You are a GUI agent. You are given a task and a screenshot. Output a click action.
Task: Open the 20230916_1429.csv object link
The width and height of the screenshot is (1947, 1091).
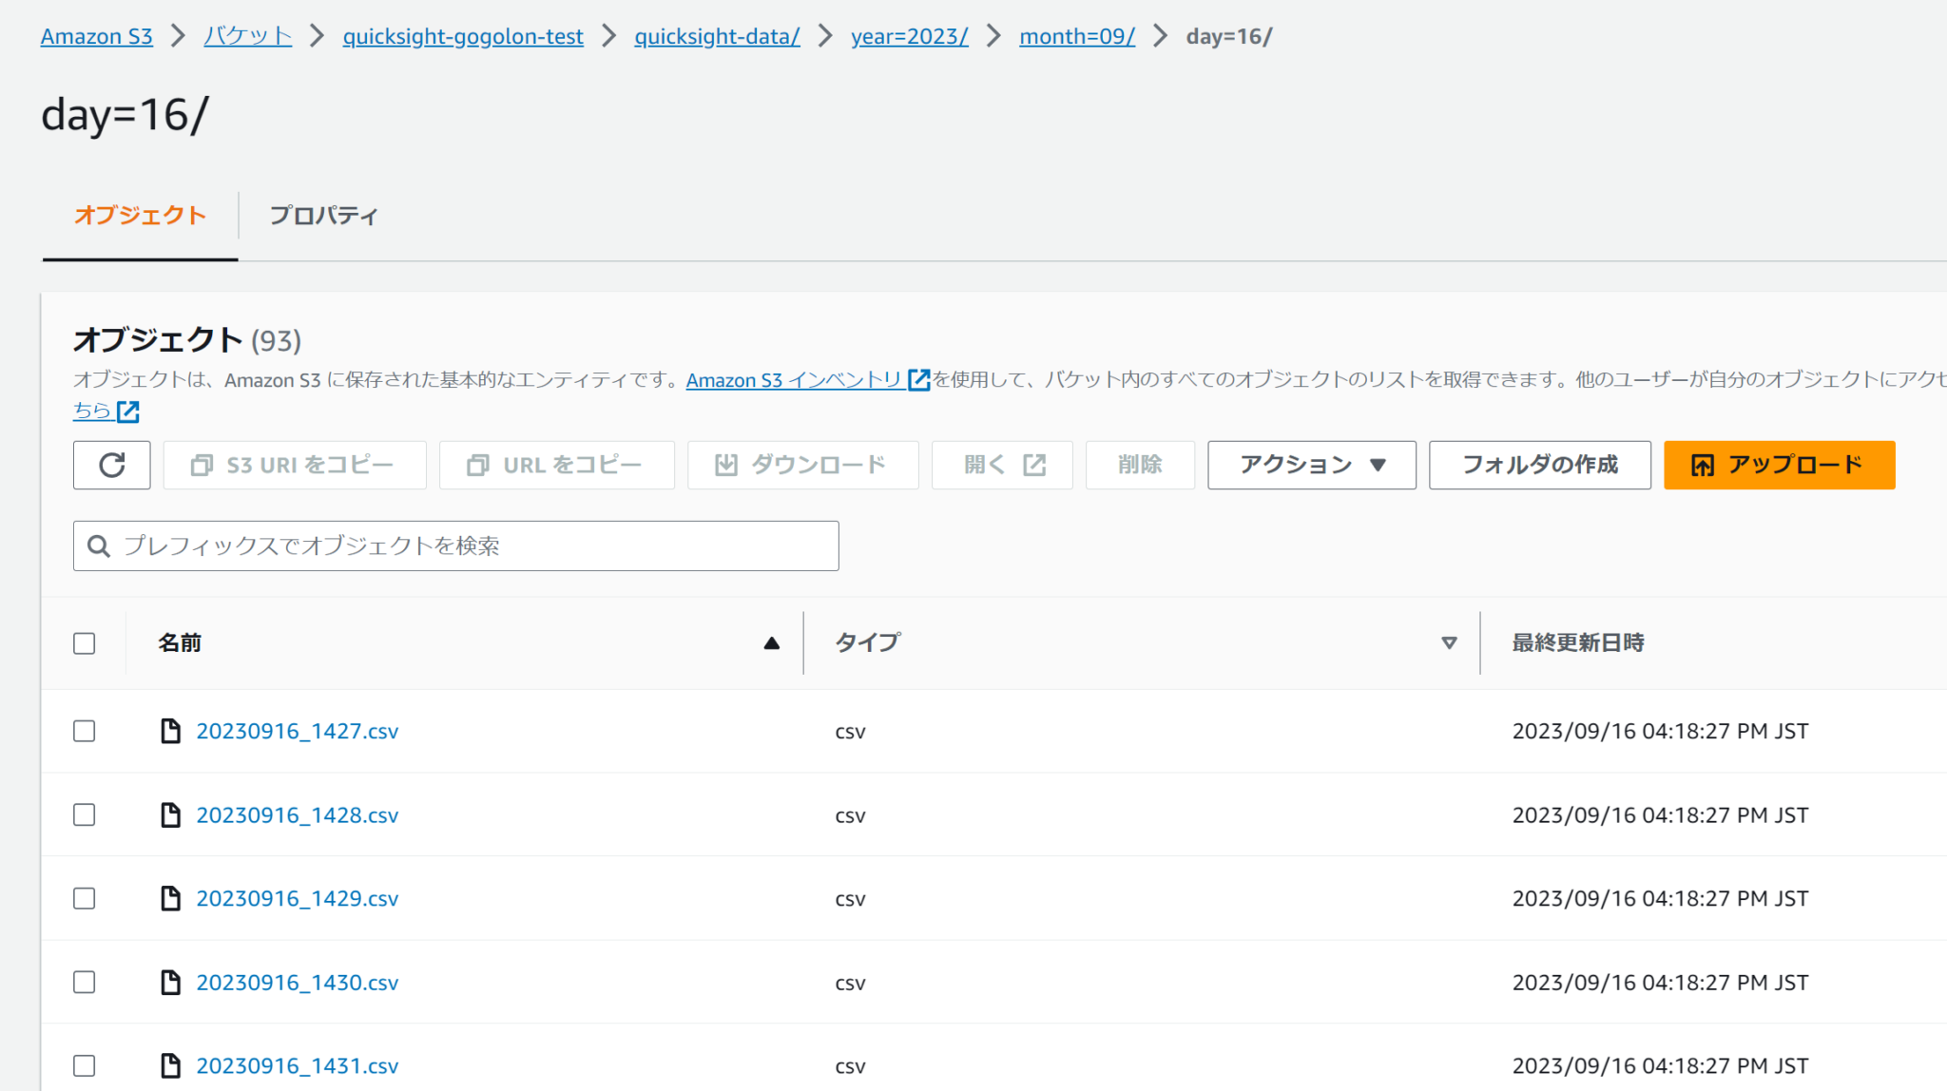(x=297, y=898)
